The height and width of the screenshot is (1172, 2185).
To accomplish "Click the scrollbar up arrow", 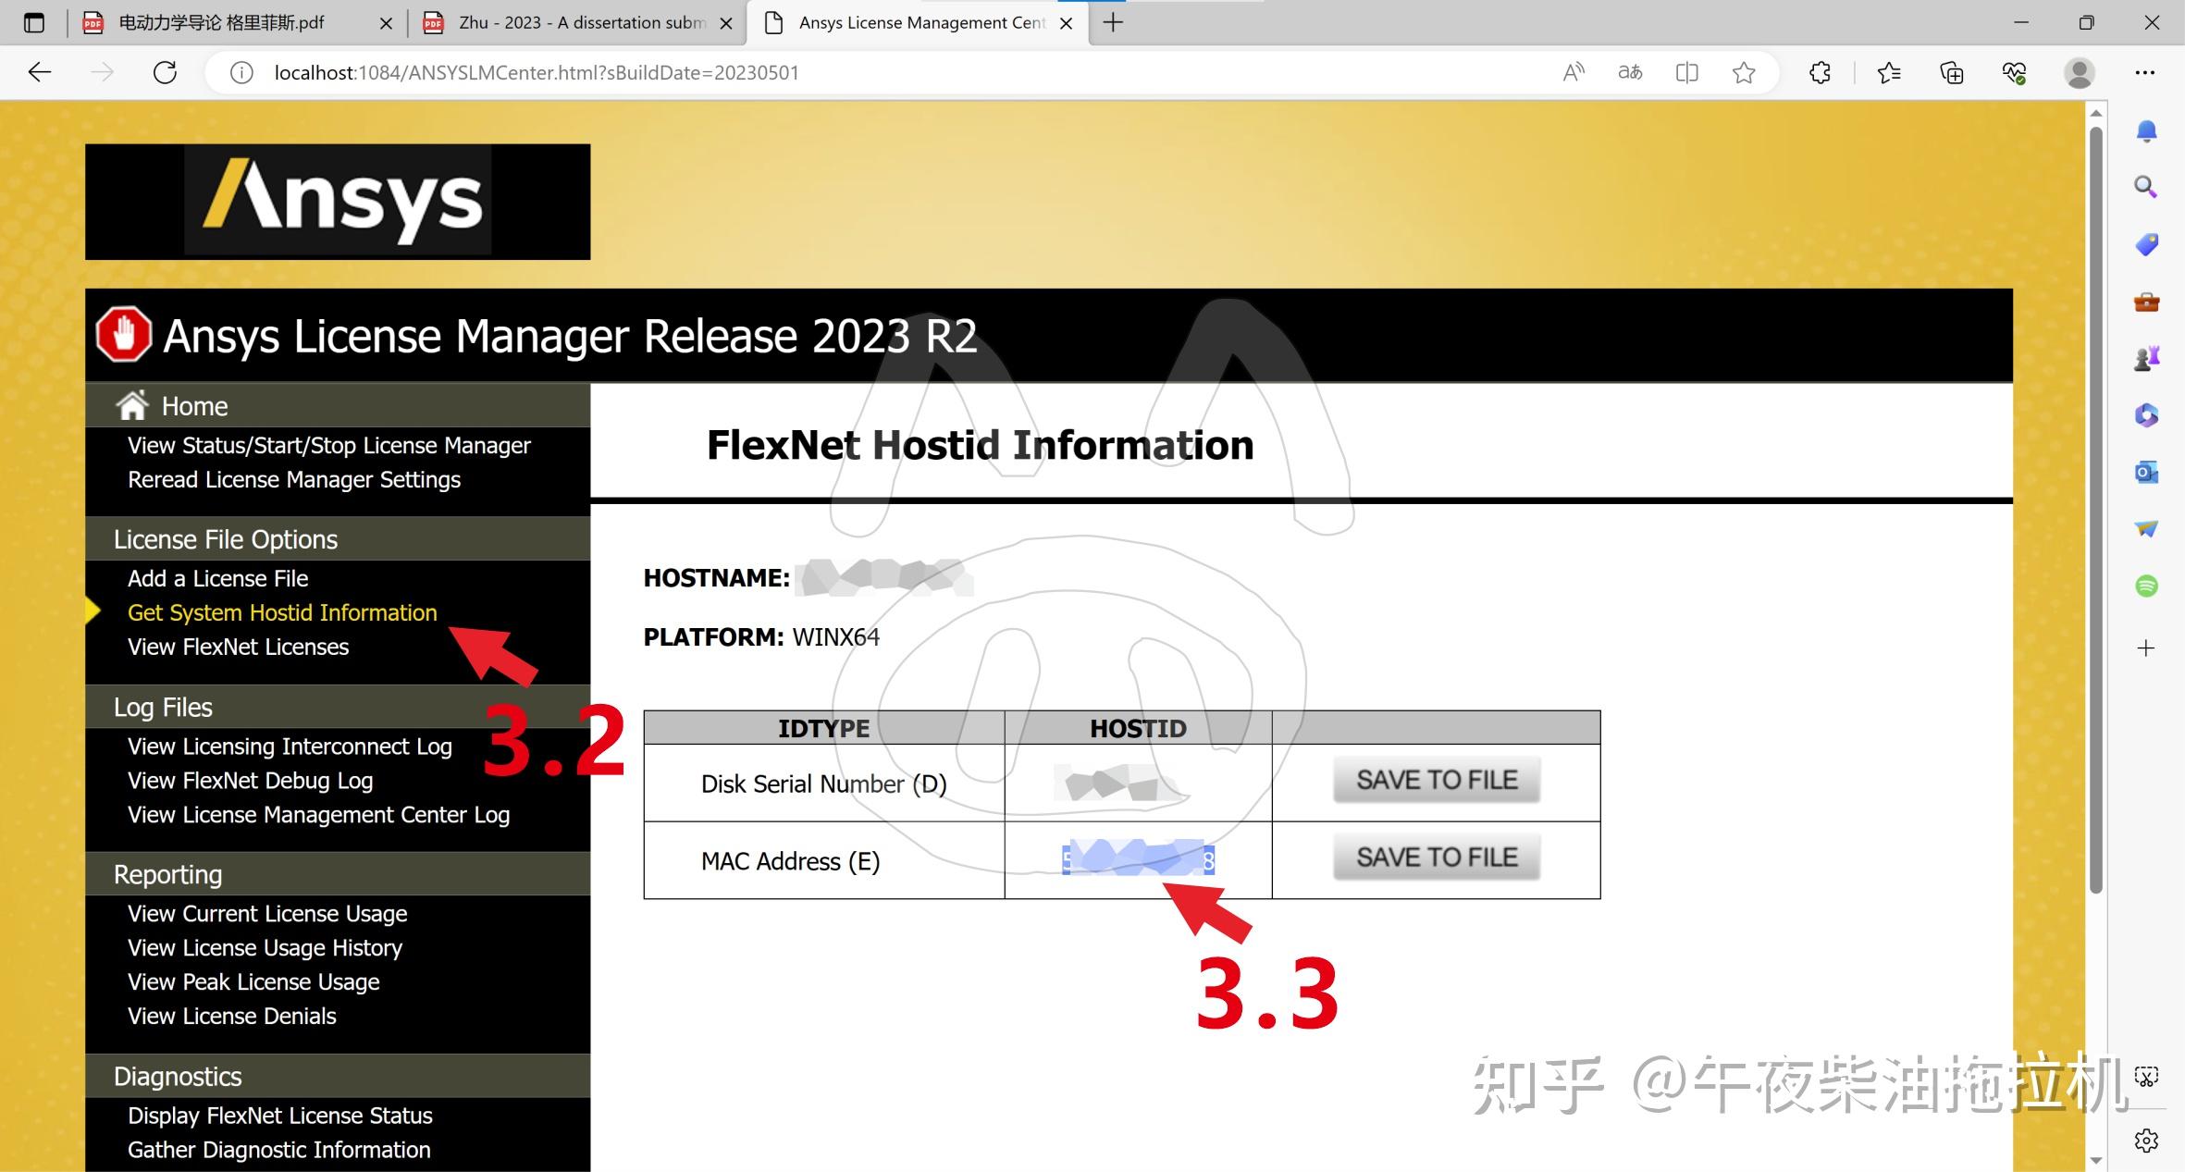I will pyautogui.click(x=2096, y=113).
